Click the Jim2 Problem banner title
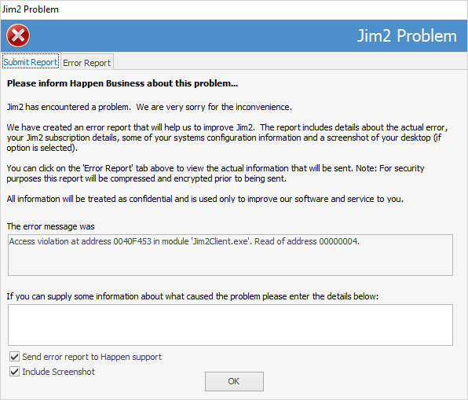Viewport: 468px width, 400px height. (x=407, y=36)
